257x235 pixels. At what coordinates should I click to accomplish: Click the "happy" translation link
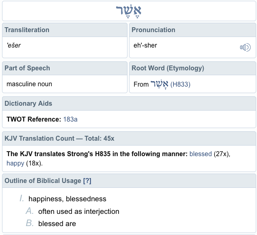pos(15,163)
